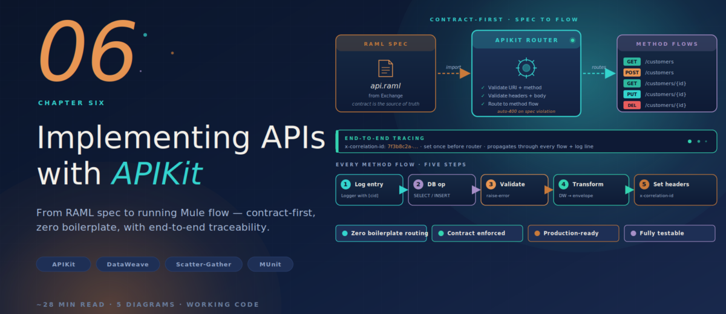Click the APIKIT ROUTER card header
The width and height of the screenshot is (726, 314).
526,40
